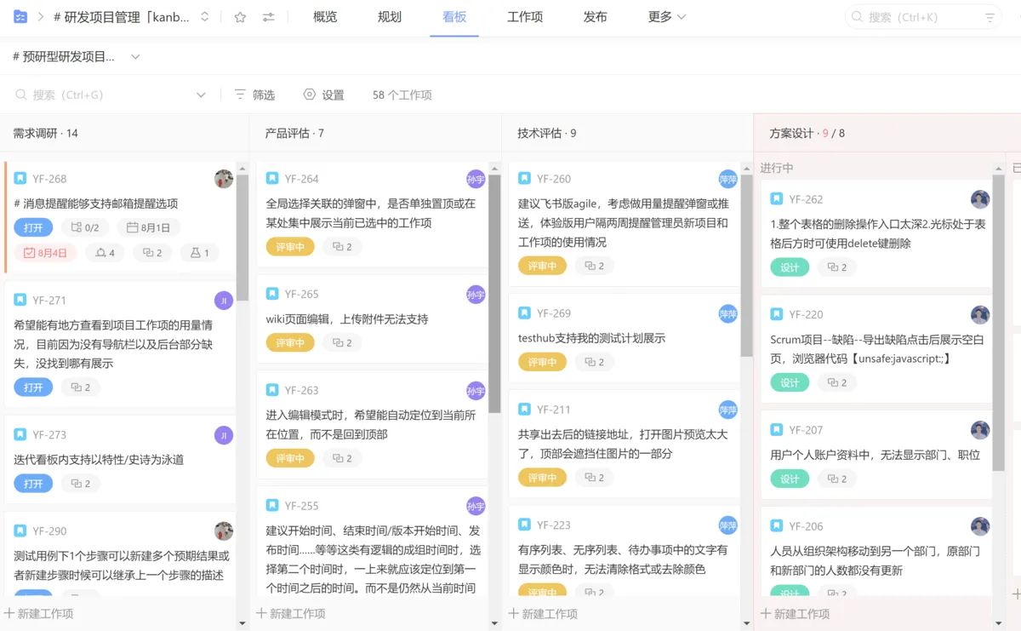Click the search options icon in top search
The height and width of the screenshot is (631, 1021).
pos(990,17)
